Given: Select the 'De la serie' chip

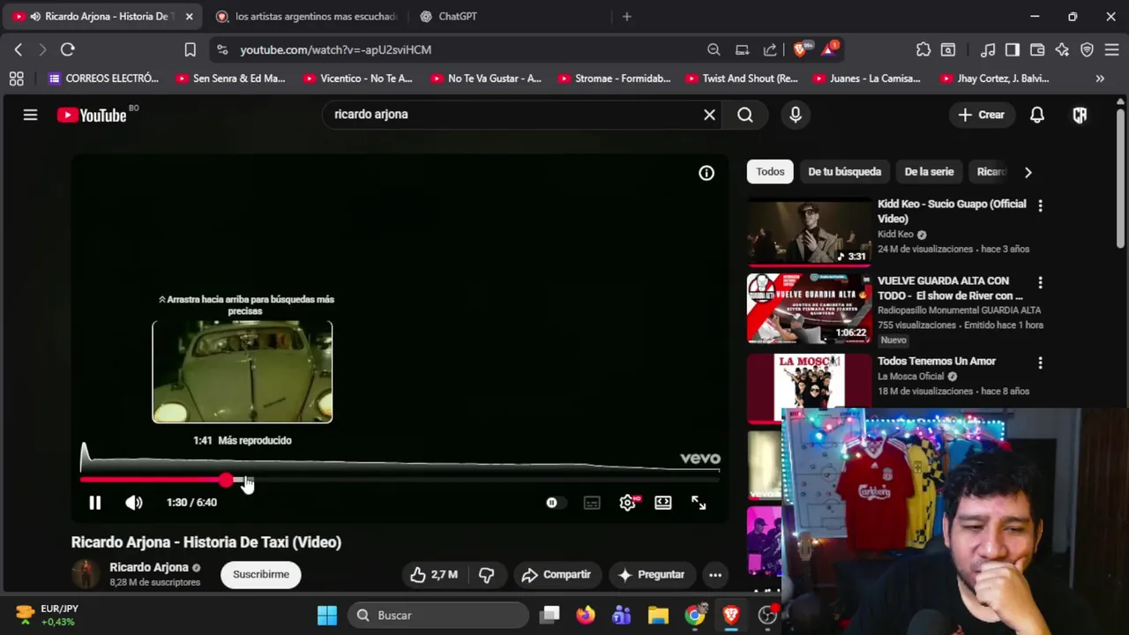Looking at the screenshot, I should coord(929,172).
